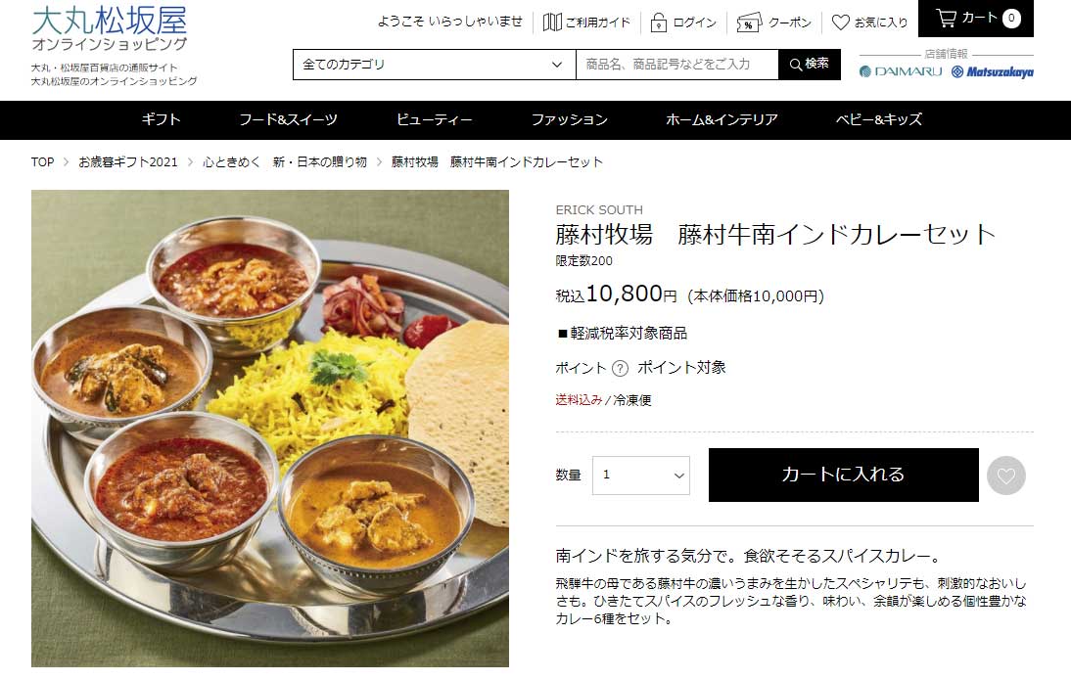This screenshot has height=680, width=1071.
Task: Click the search magnifier button
Action: (810, 65)
